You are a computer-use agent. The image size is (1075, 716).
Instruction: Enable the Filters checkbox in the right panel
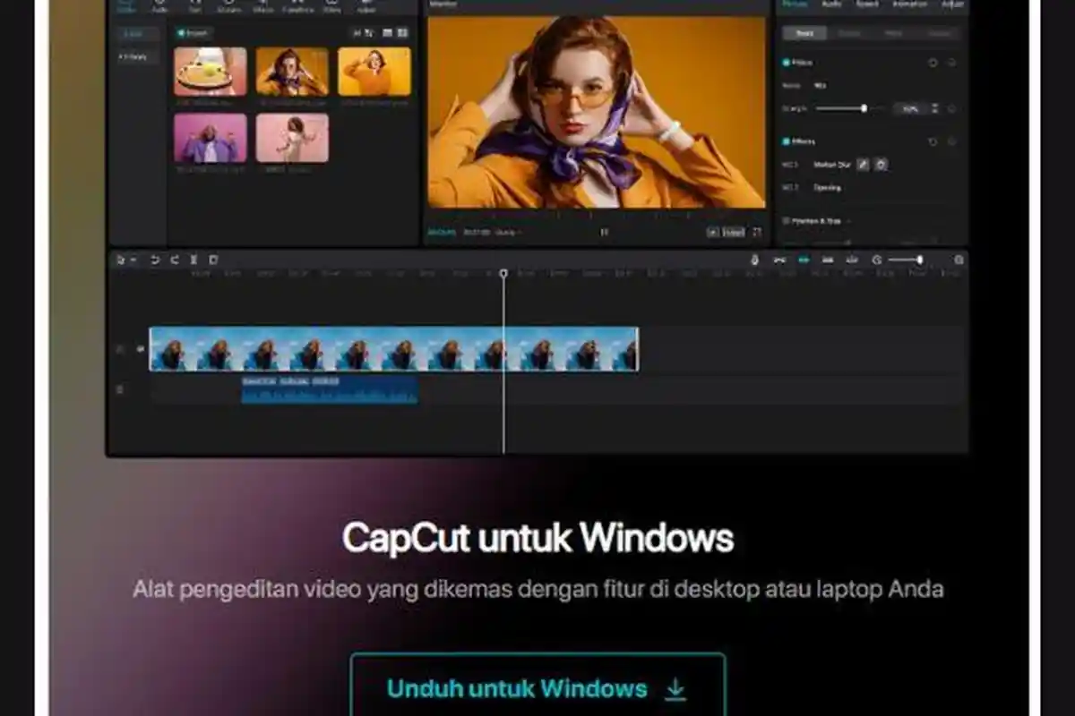click(x=787, y=62)
